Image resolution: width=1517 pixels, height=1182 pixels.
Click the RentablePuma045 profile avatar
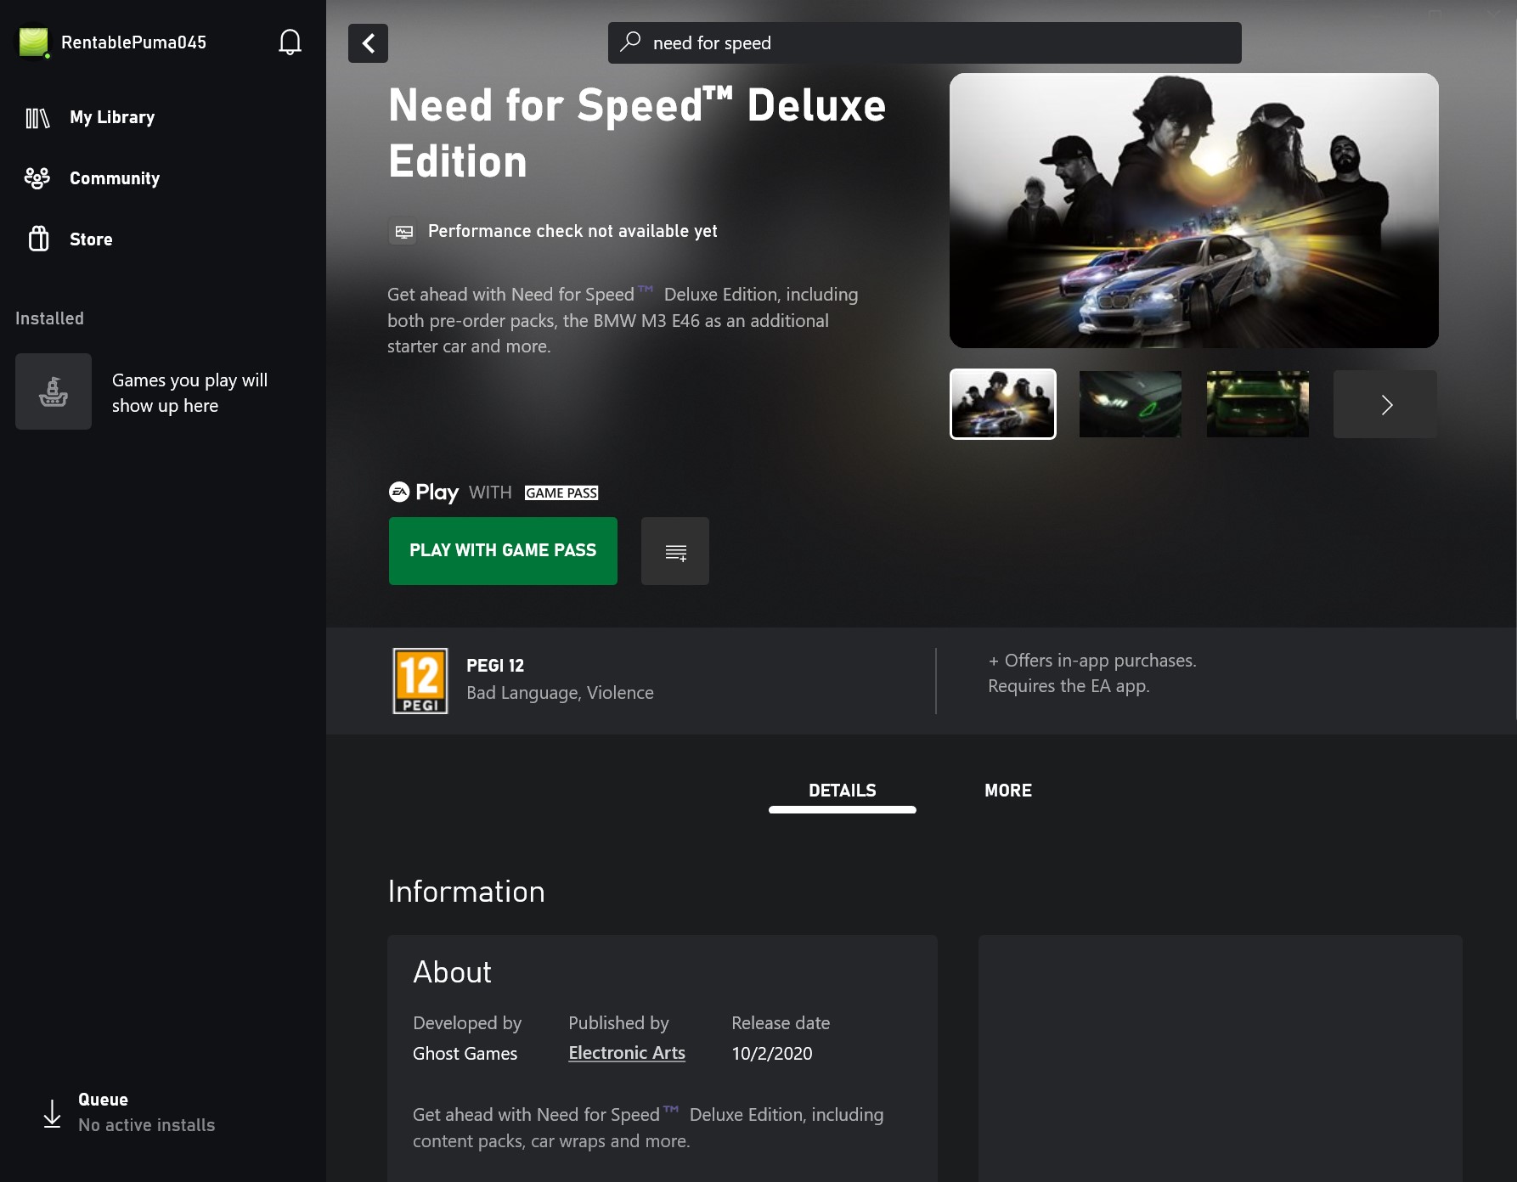click(34, 42)
